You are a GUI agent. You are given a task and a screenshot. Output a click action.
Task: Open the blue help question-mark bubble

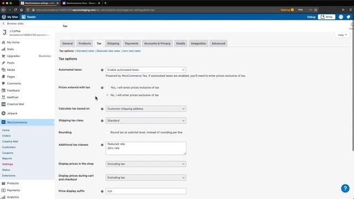coord(345,188)
